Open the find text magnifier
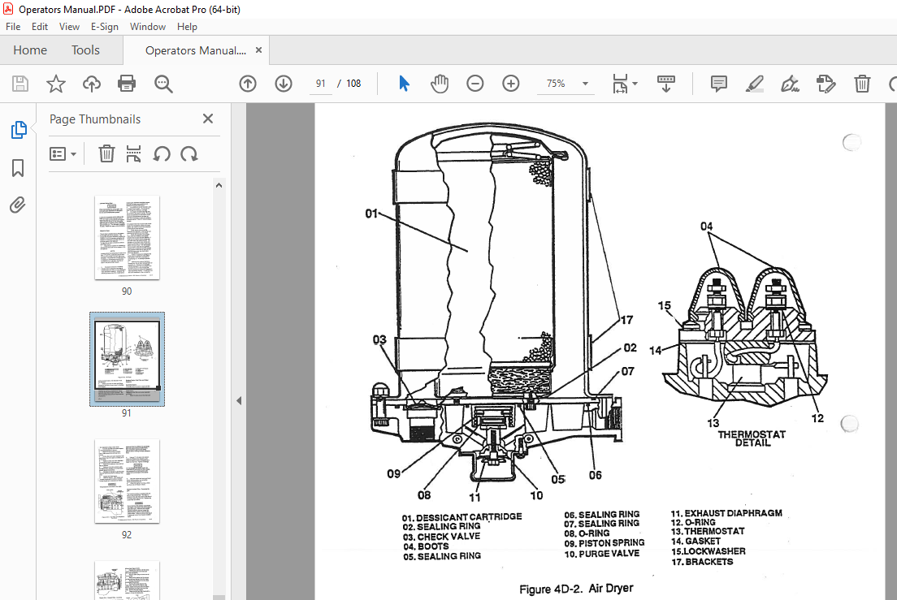Image resolution: width=897 pixels, height=600 pixels. (x=163, y=84)
